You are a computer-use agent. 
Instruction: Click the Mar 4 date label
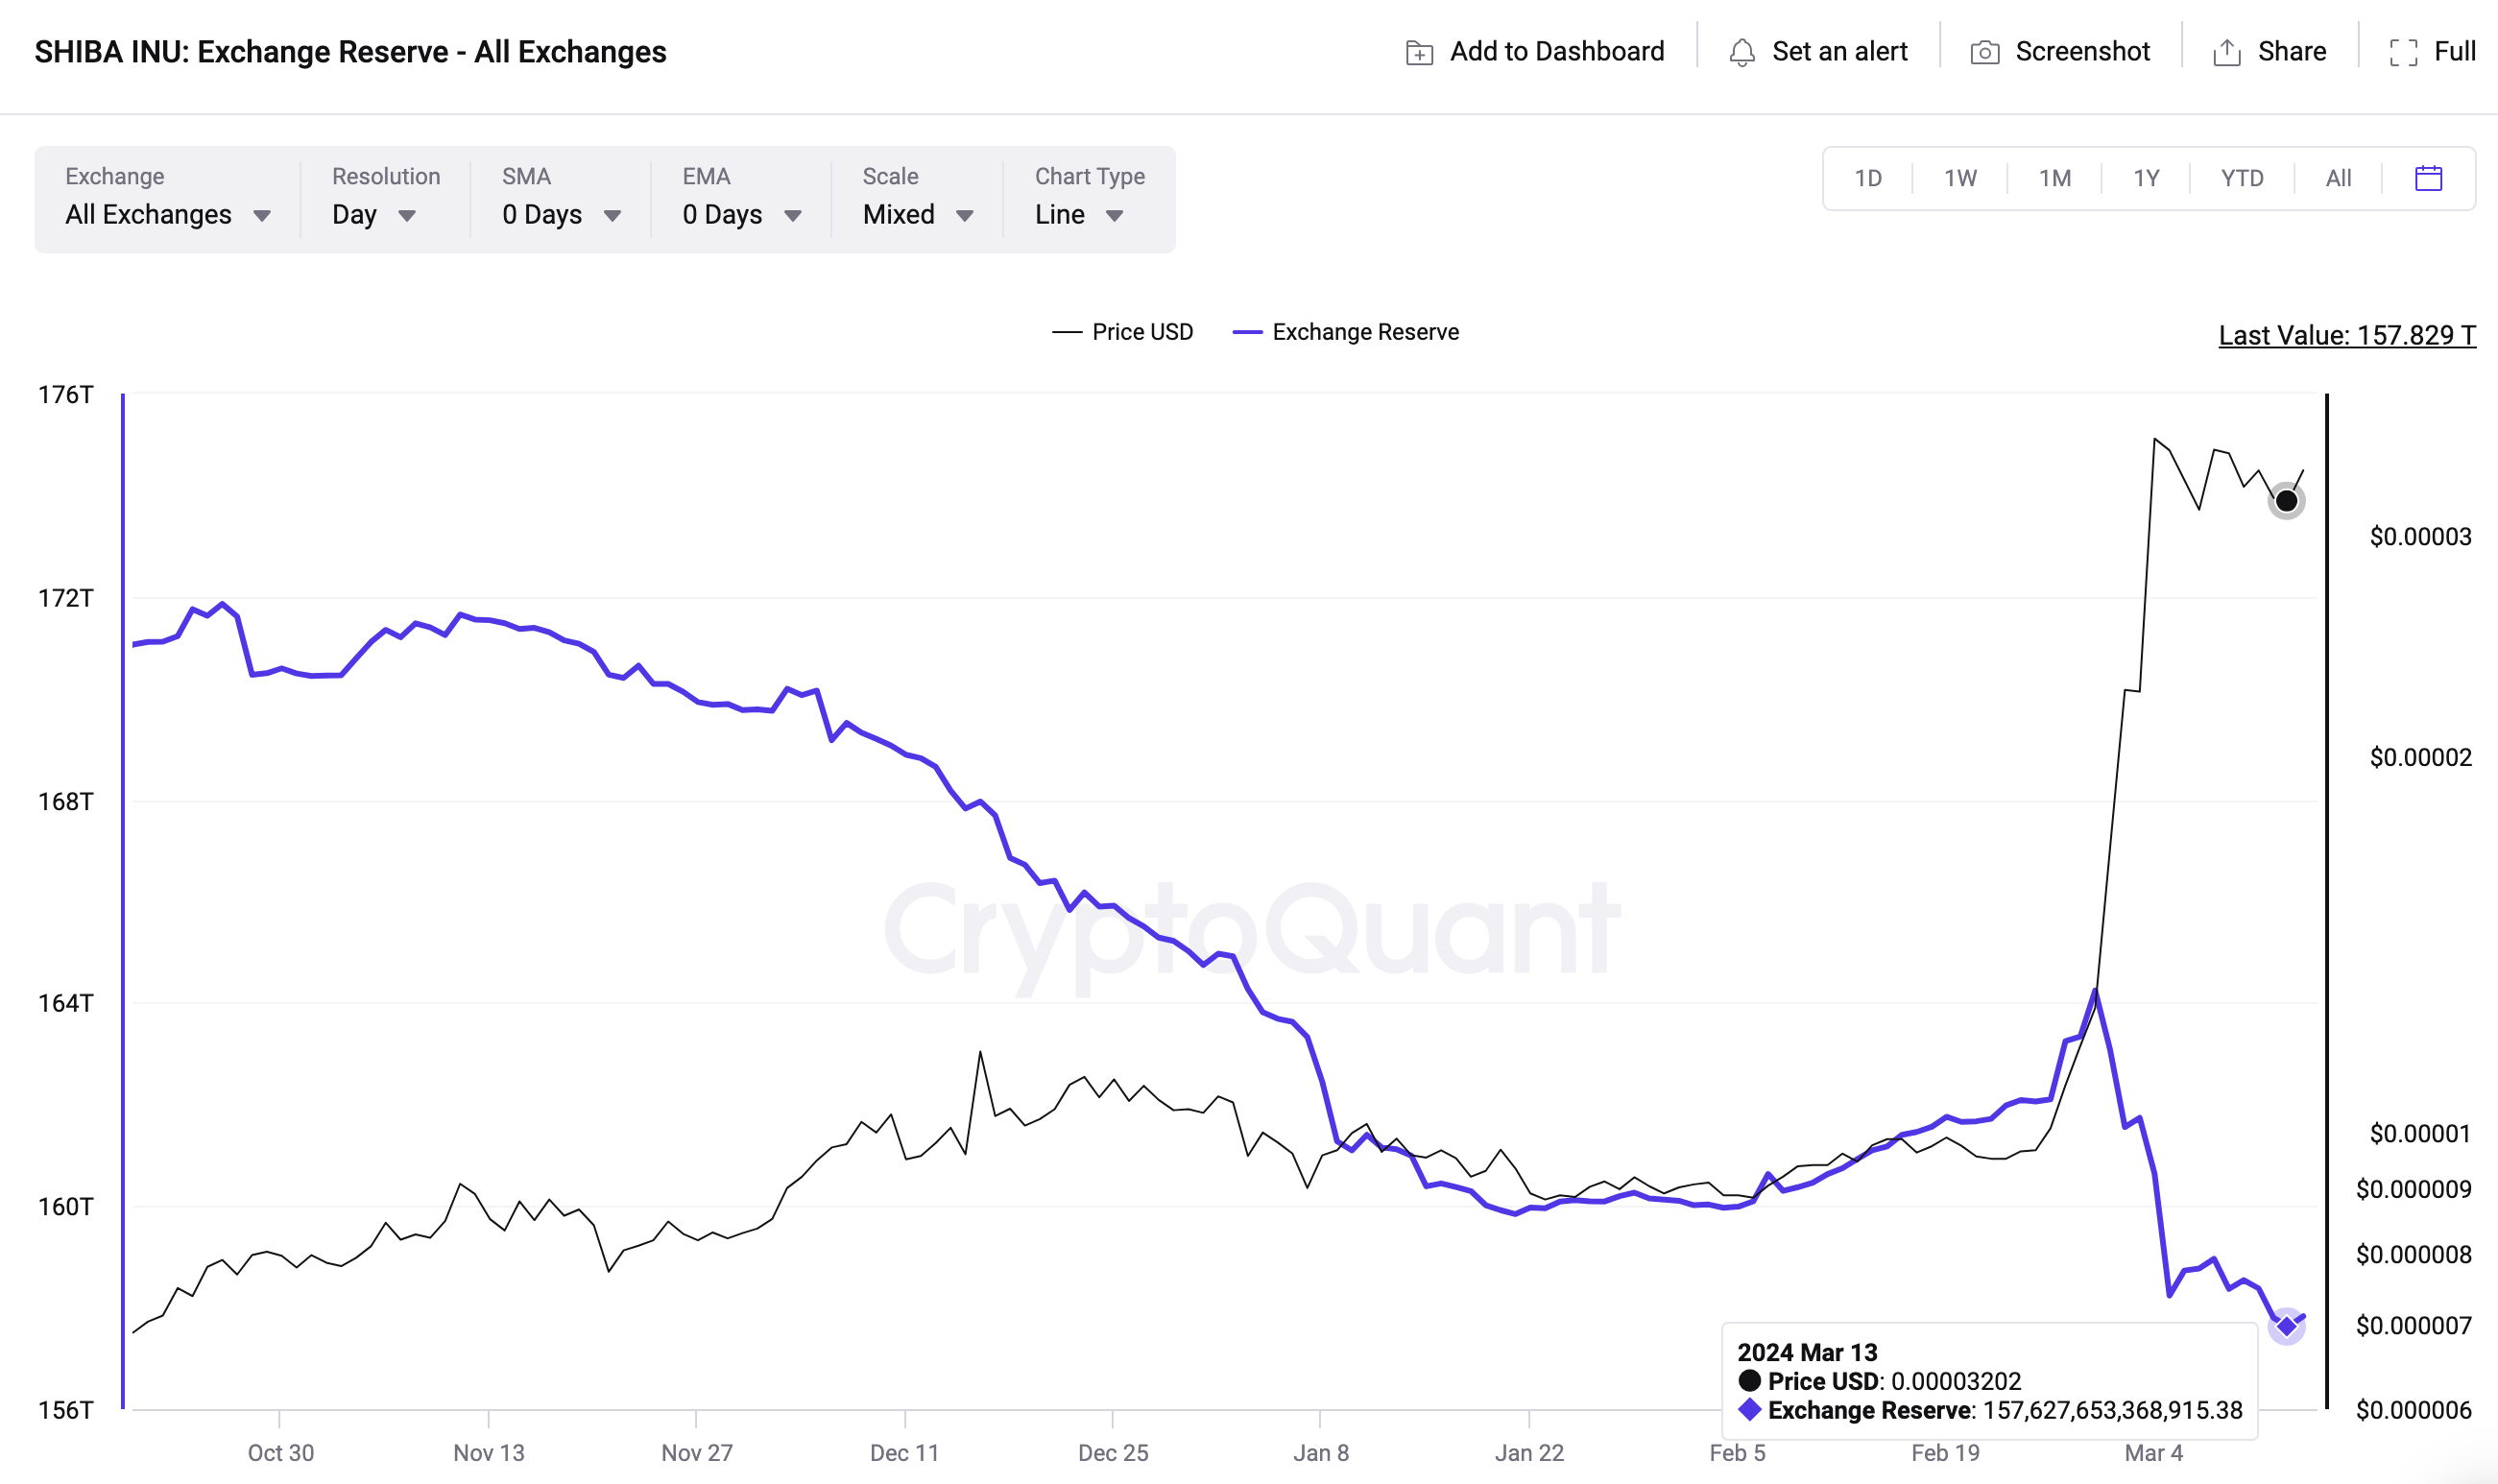pyautogui.click(x=2153, y=1453)
